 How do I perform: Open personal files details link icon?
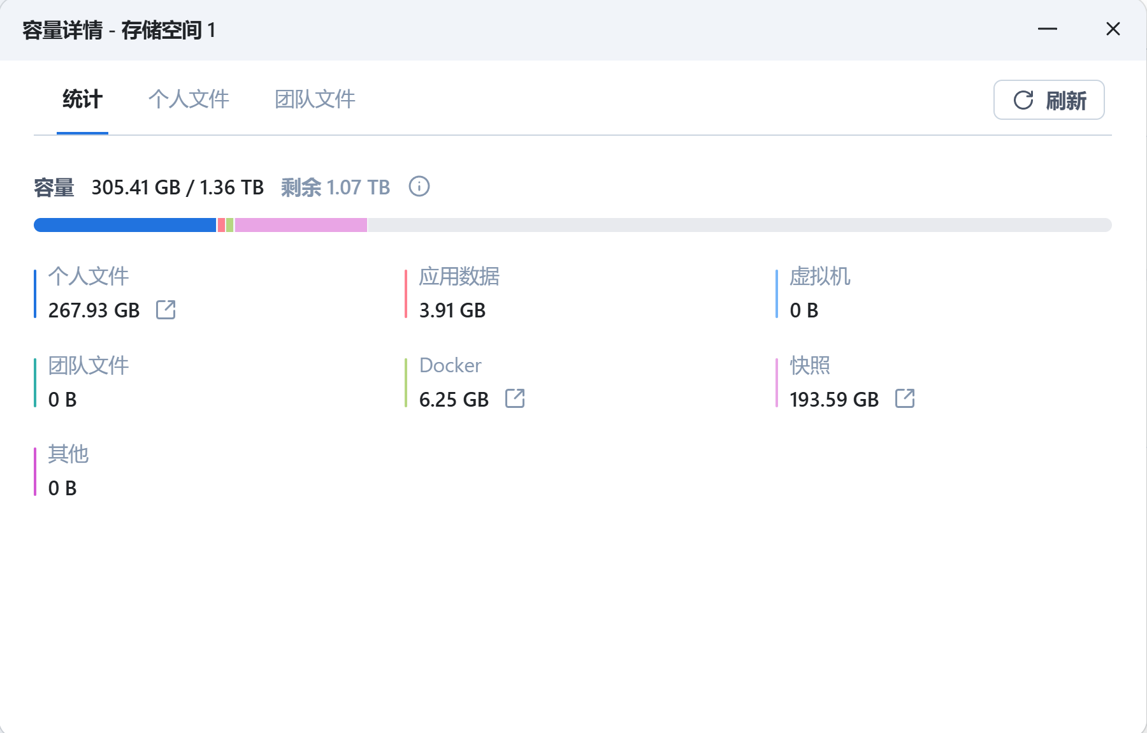(x=166, y=310)
